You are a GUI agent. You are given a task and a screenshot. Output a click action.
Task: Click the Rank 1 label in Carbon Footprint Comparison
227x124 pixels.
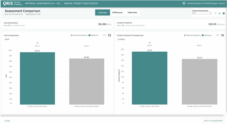[200, 46]
